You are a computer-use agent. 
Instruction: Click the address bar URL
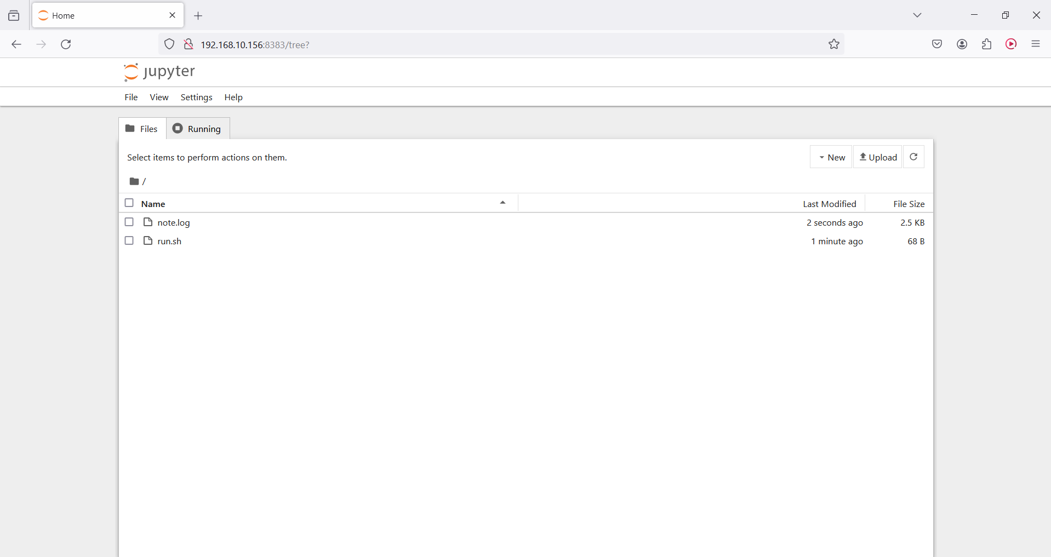click(255, 45)
